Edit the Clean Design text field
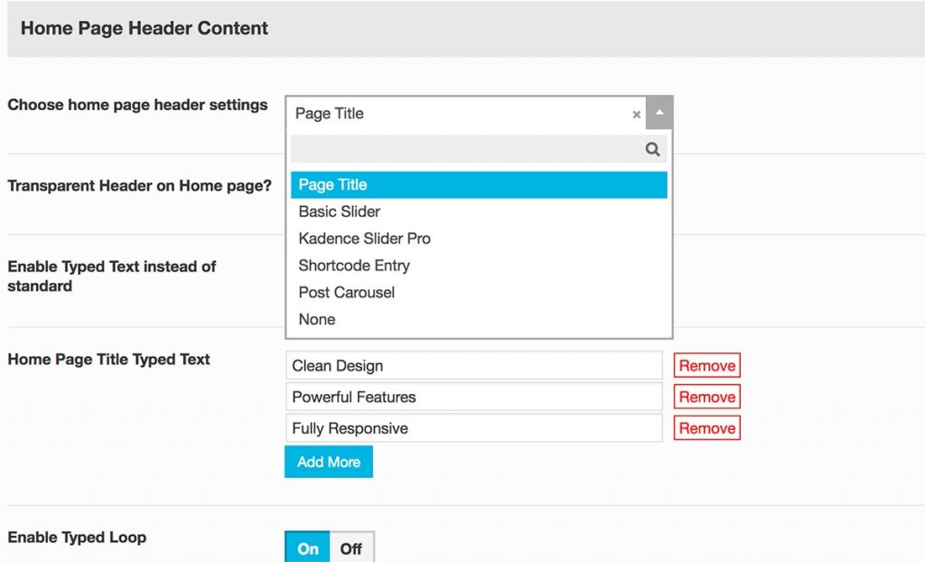The image size is (925, 562). [x=474, y=366]
